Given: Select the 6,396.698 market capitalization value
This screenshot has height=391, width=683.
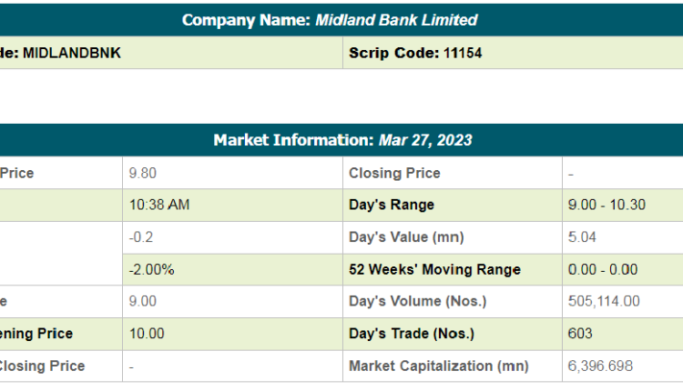Looking at the screenshot, I should (599, 366).
